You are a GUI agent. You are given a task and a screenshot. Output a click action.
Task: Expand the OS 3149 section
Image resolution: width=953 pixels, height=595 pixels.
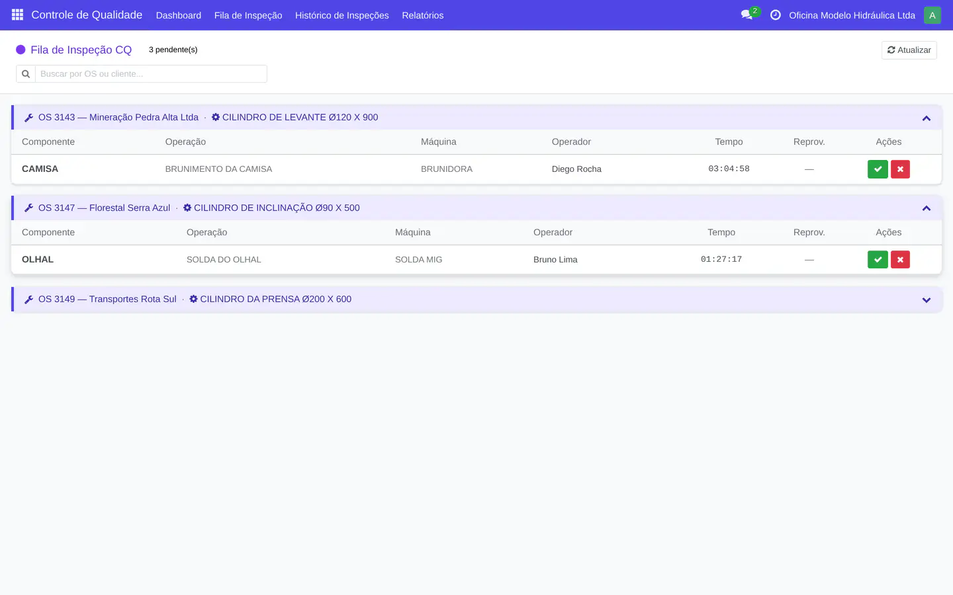(x=927, y=300)
